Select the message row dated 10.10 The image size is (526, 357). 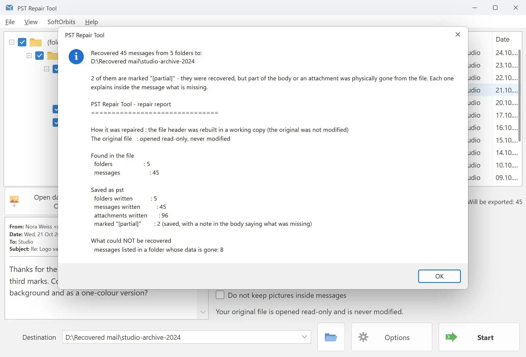coord(493,165)
